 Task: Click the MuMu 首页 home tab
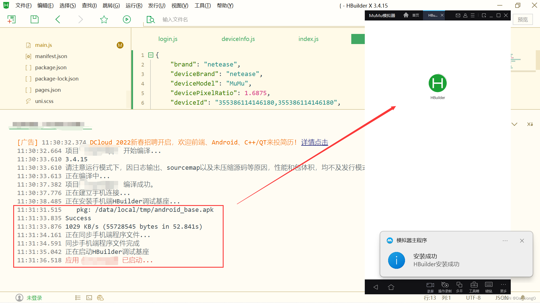point(411,15)
